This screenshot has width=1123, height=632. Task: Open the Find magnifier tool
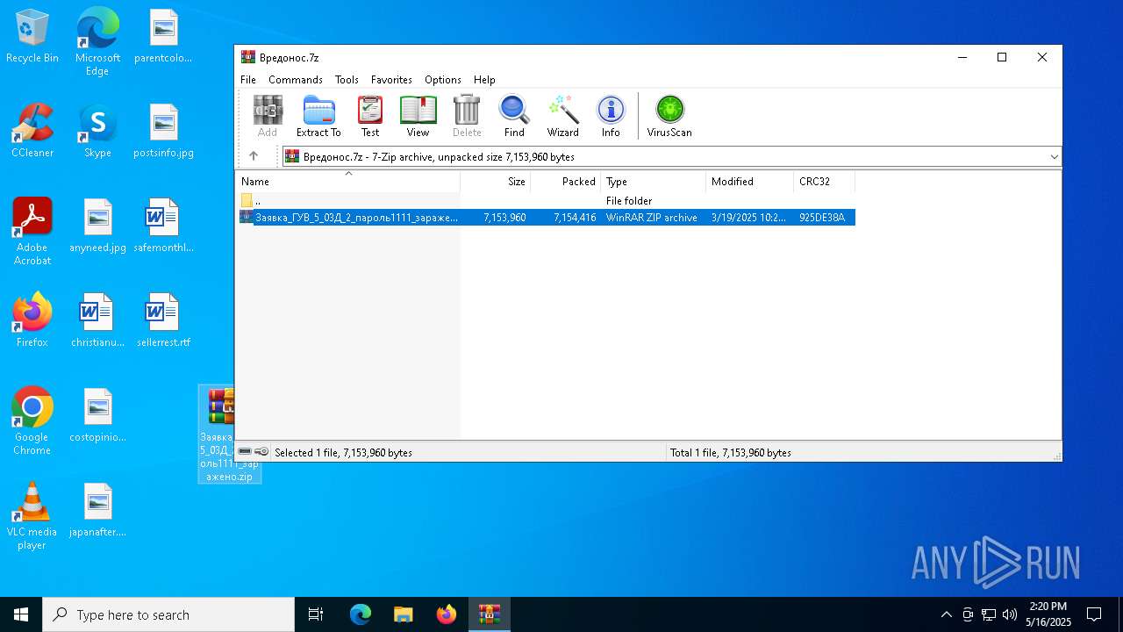click(x=514, y=117)
